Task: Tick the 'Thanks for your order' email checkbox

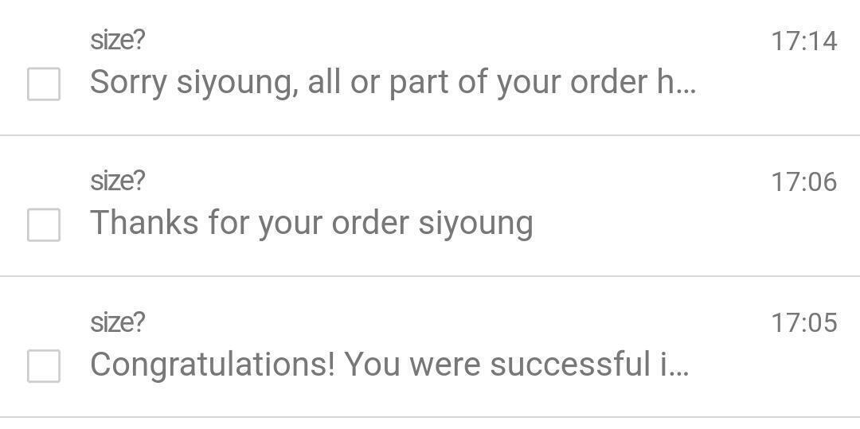Action: [x=44, y=224]
